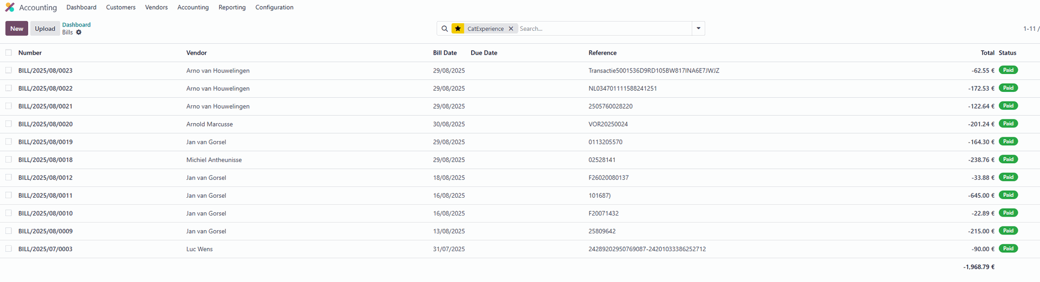The height and width of the screenshot is (282, 1040).
Task: Remove the CatExperience filter with X
Action: (511, 29)
